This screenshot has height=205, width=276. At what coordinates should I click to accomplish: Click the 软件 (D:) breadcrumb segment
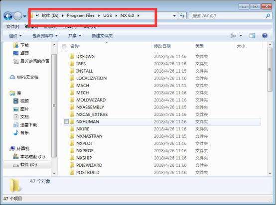50,15
